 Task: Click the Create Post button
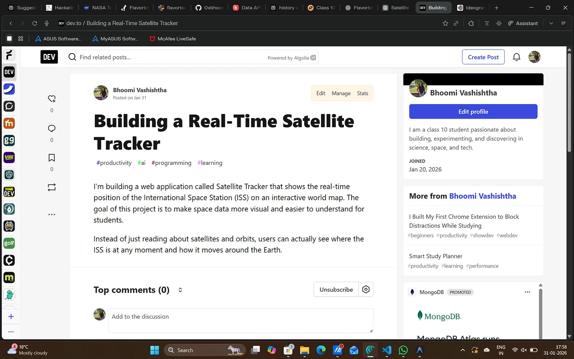click(483, 57)
